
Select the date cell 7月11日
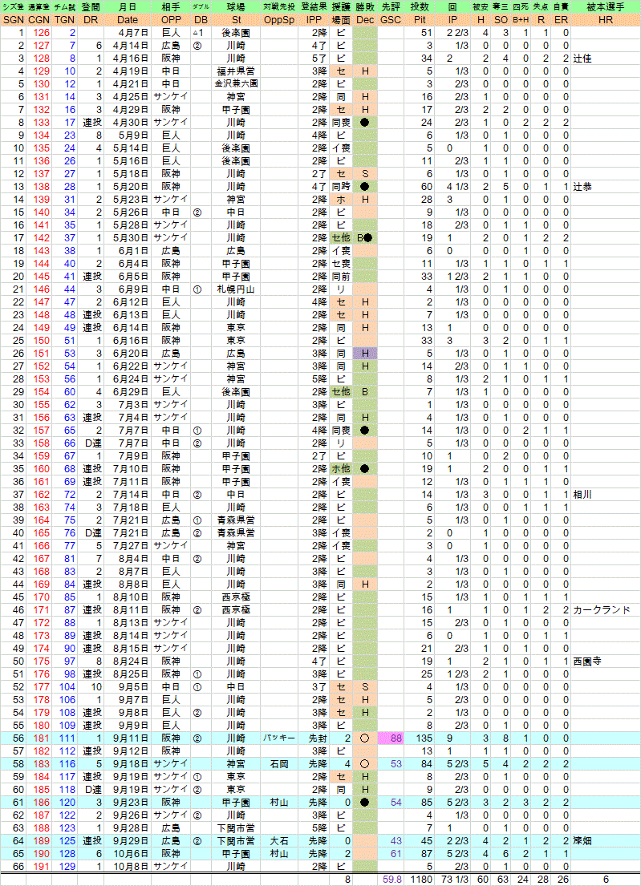click(131, 482)
